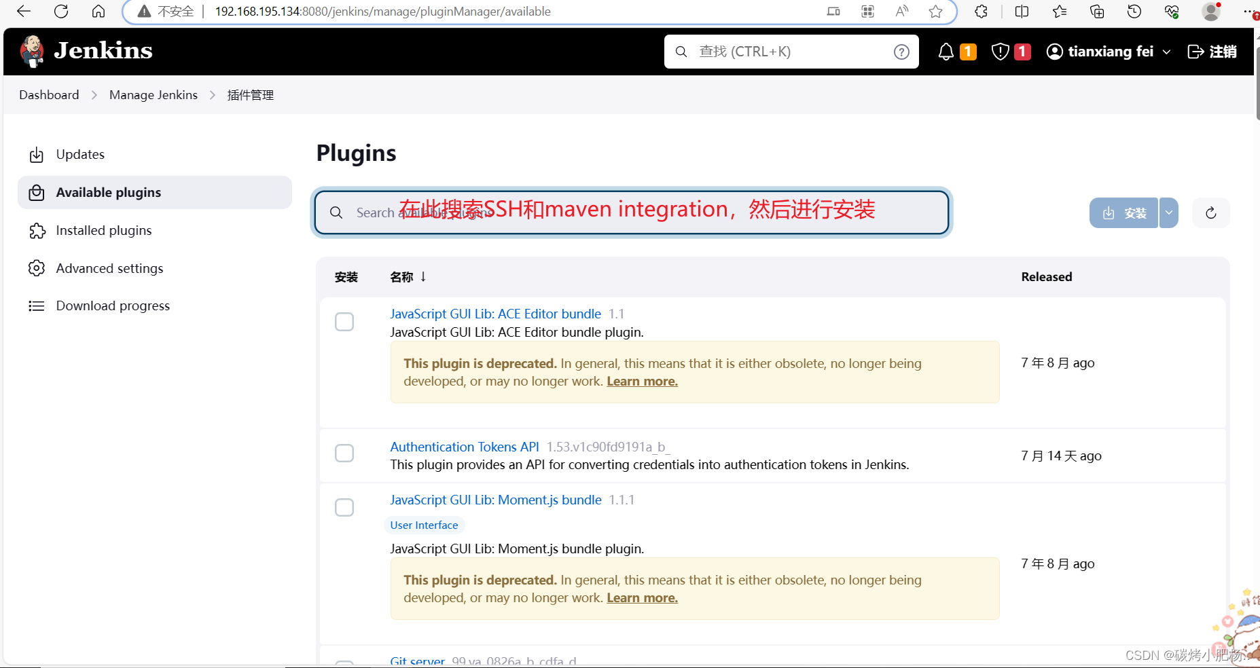The width and height of the screenshot is (1260, 668).
Task: Click Released column header
Action: tap(1047, 277)
